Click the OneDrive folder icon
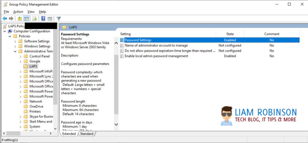This screenshot has width=308, height=143. pyautogui.click(x=26, y=106)
